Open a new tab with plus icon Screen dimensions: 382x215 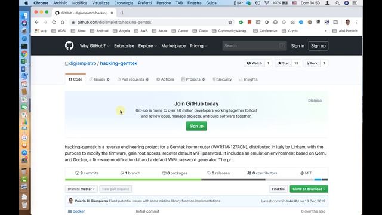pos(122,13)
